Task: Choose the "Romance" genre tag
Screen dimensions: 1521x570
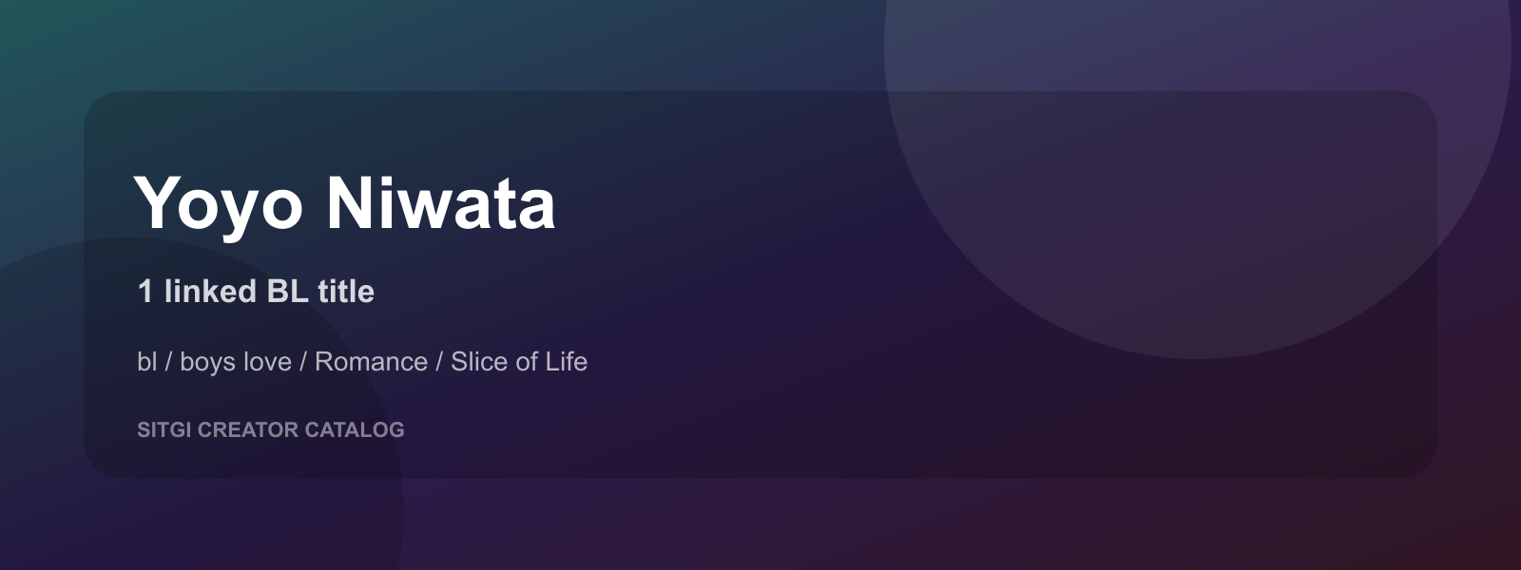Action: 371,362
